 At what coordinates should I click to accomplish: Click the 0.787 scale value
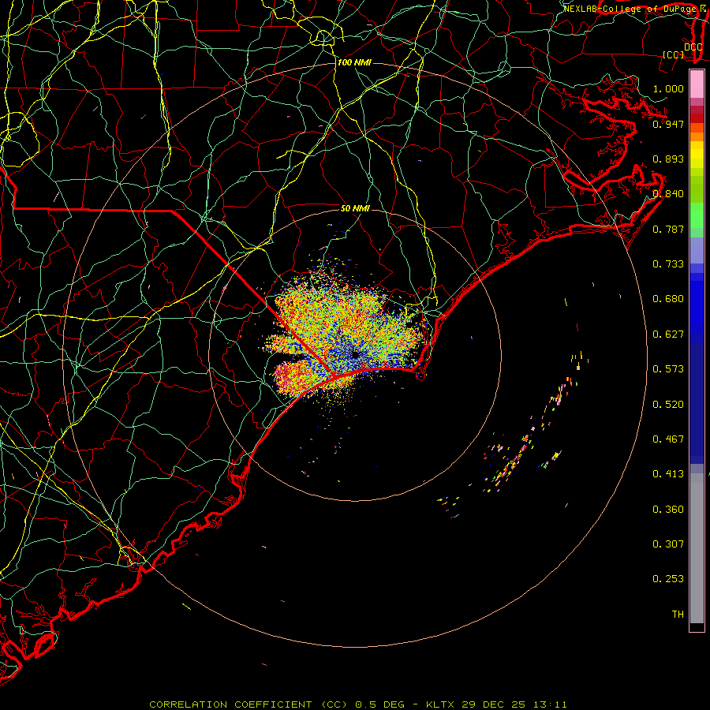668,229
